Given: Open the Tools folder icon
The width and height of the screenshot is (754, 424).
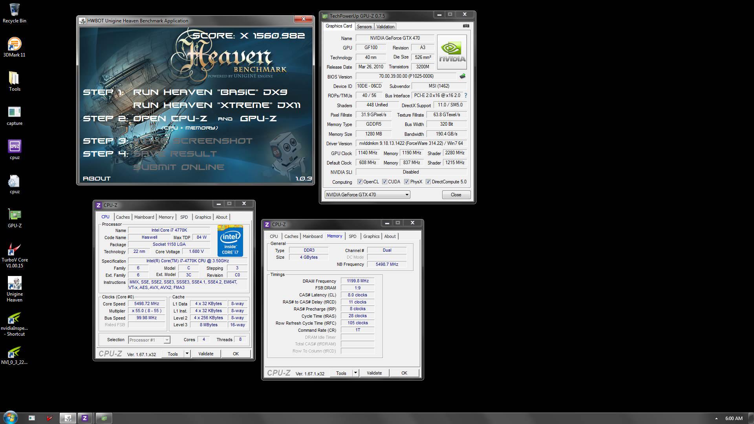Looking at the screenshot, I should tap(15, 81).
